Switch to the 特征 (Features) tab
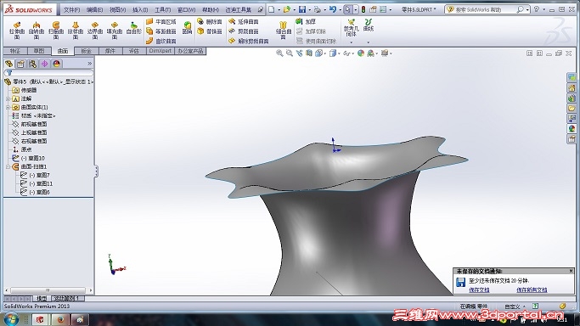 15,51
